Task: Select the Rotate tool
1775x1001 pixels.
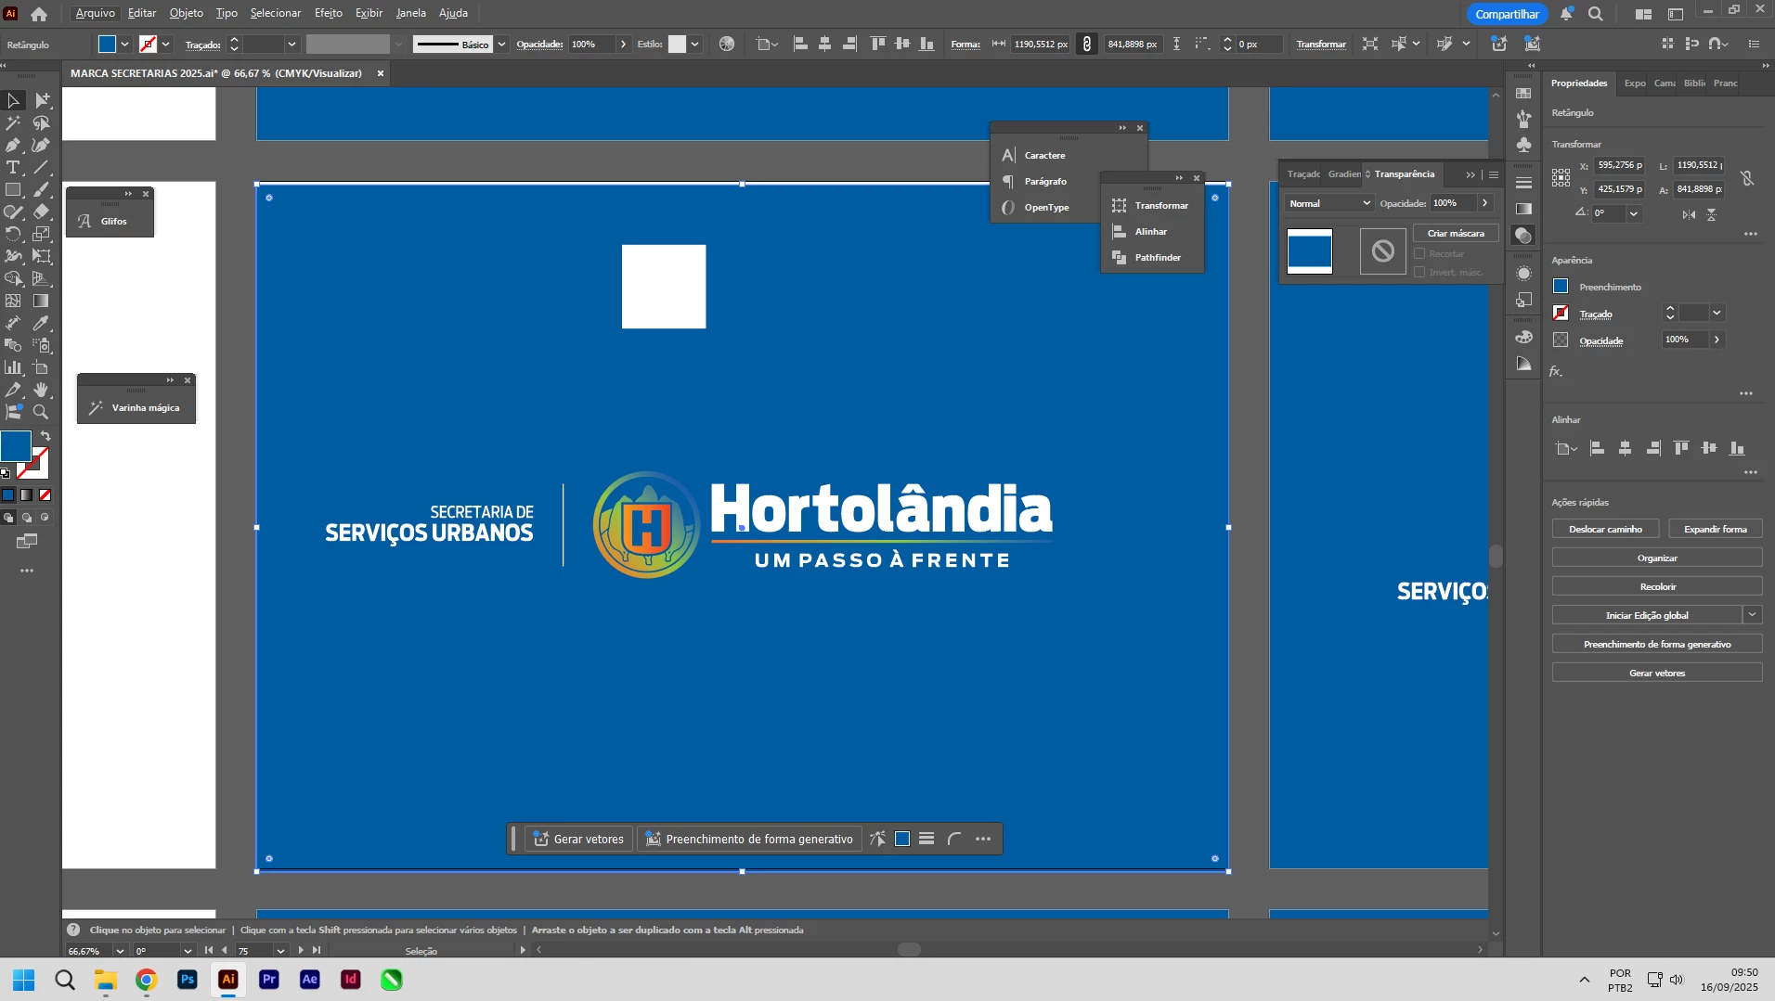Action: (13, 234)
